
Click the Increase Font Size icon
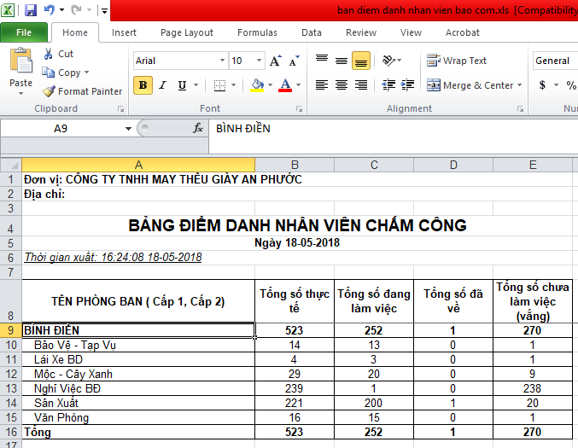click(276, 61)
